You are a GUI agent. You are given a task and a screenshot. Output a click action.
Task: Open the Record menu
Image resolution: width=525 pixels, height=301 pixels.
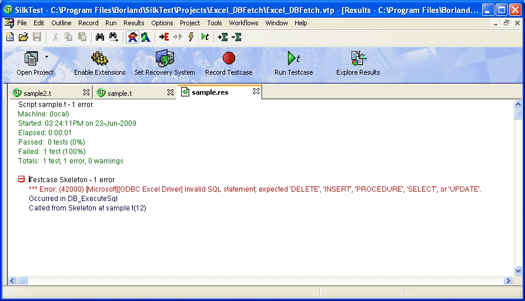point(88,23)
